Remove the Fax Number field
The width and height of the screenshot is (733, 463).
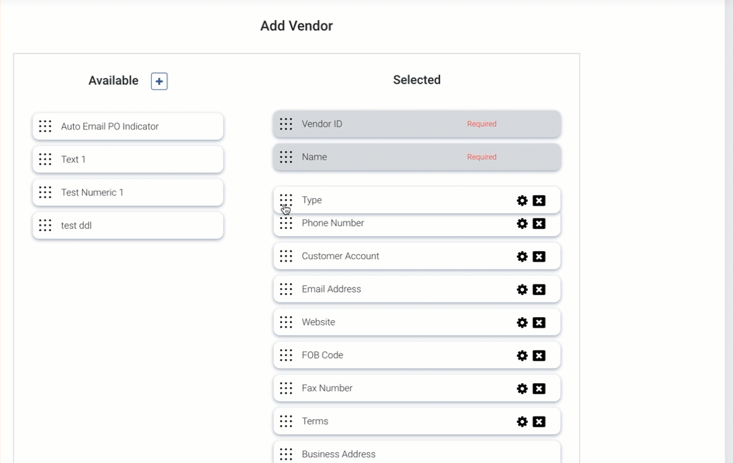539,389
